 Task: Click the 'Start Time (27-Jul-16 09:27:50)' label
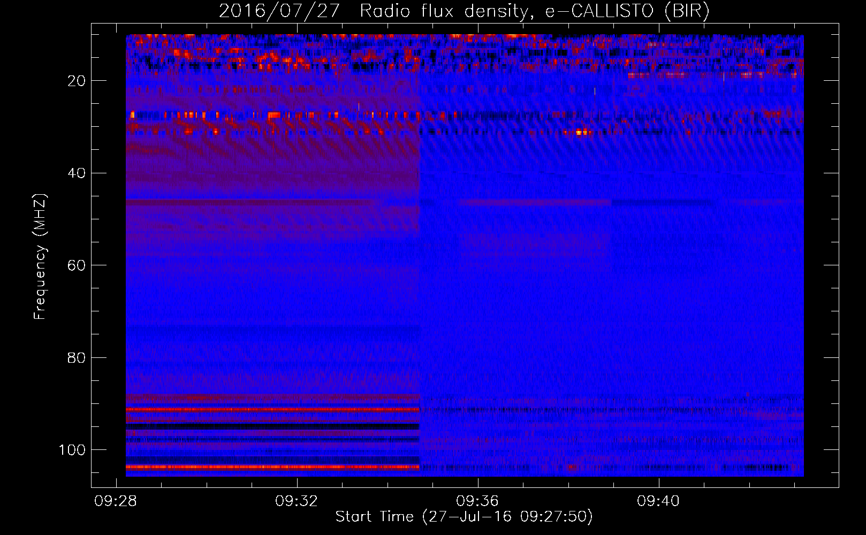tap(464, 517)
